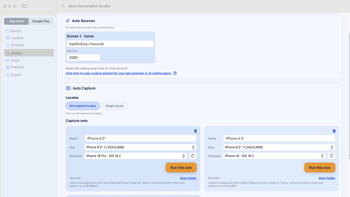Viewport: 350px width, 197px height.
Task: Click the Preview icon in sidebar
Action: coord(7,67)
